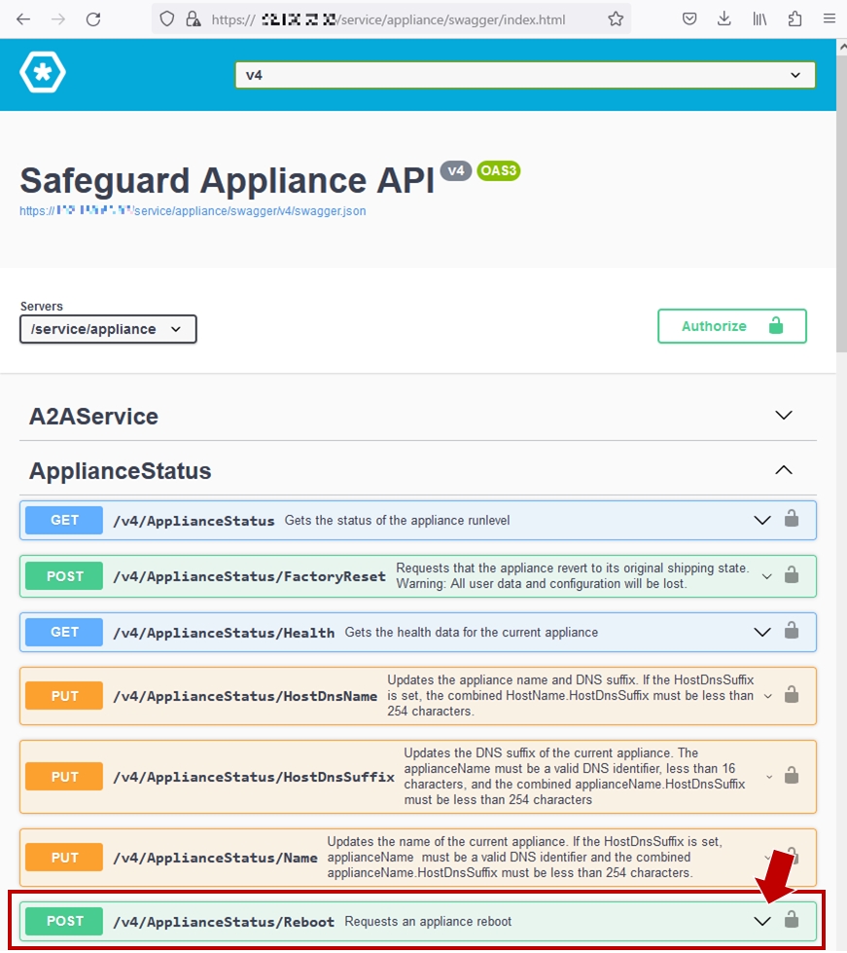This screenshot has height=953, width=847.
Task: Reload the page with the refresh icon
Action: pos(93,19)
